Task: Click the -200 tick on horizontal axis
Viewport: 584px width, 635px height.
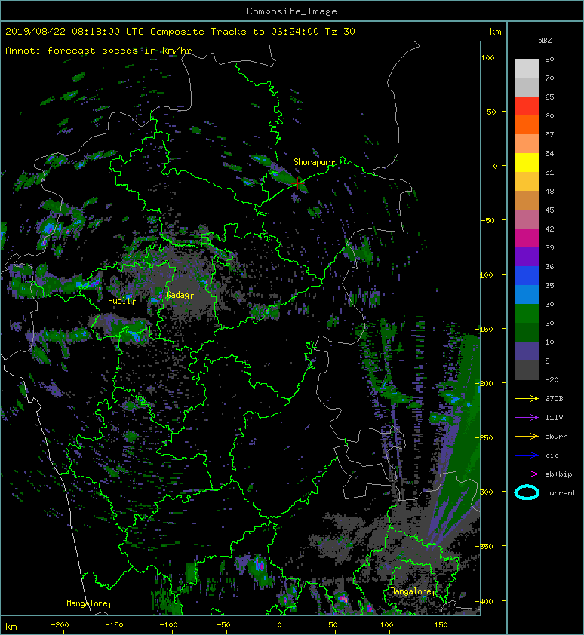Action: click(60, 625)
